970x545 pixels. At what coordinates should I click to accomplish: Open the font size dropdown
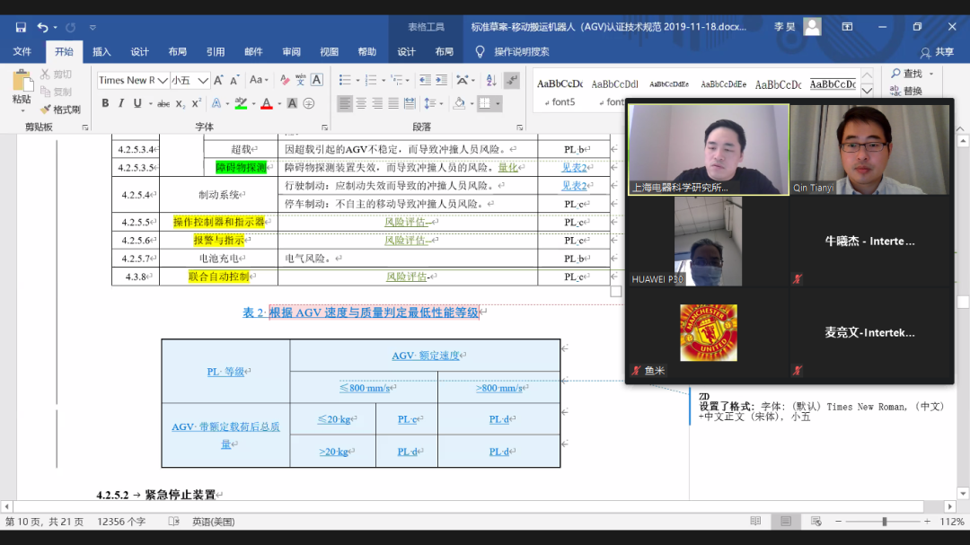203,80
